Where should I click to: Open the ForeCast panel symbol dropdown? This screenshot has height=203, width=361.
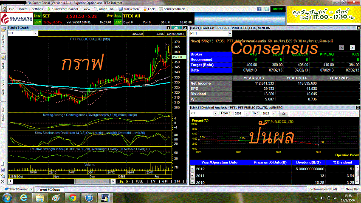230,34
